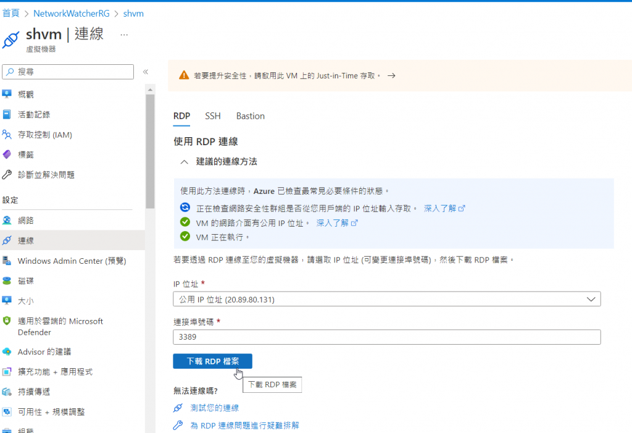Click green check for VM 的網路介面有公用 IP
The height and width of the screenshot is (433, 632).
coord(185,222)
